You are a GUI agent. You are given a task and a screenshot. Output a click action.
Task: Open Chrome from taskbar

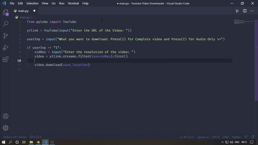[x=38, y=142]
